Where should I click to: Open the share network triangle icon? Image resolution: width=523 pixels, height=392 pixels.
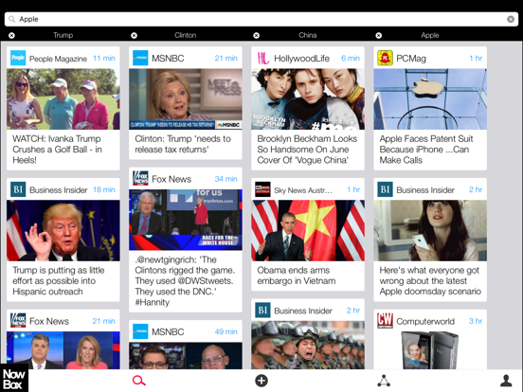pos(384,381)
